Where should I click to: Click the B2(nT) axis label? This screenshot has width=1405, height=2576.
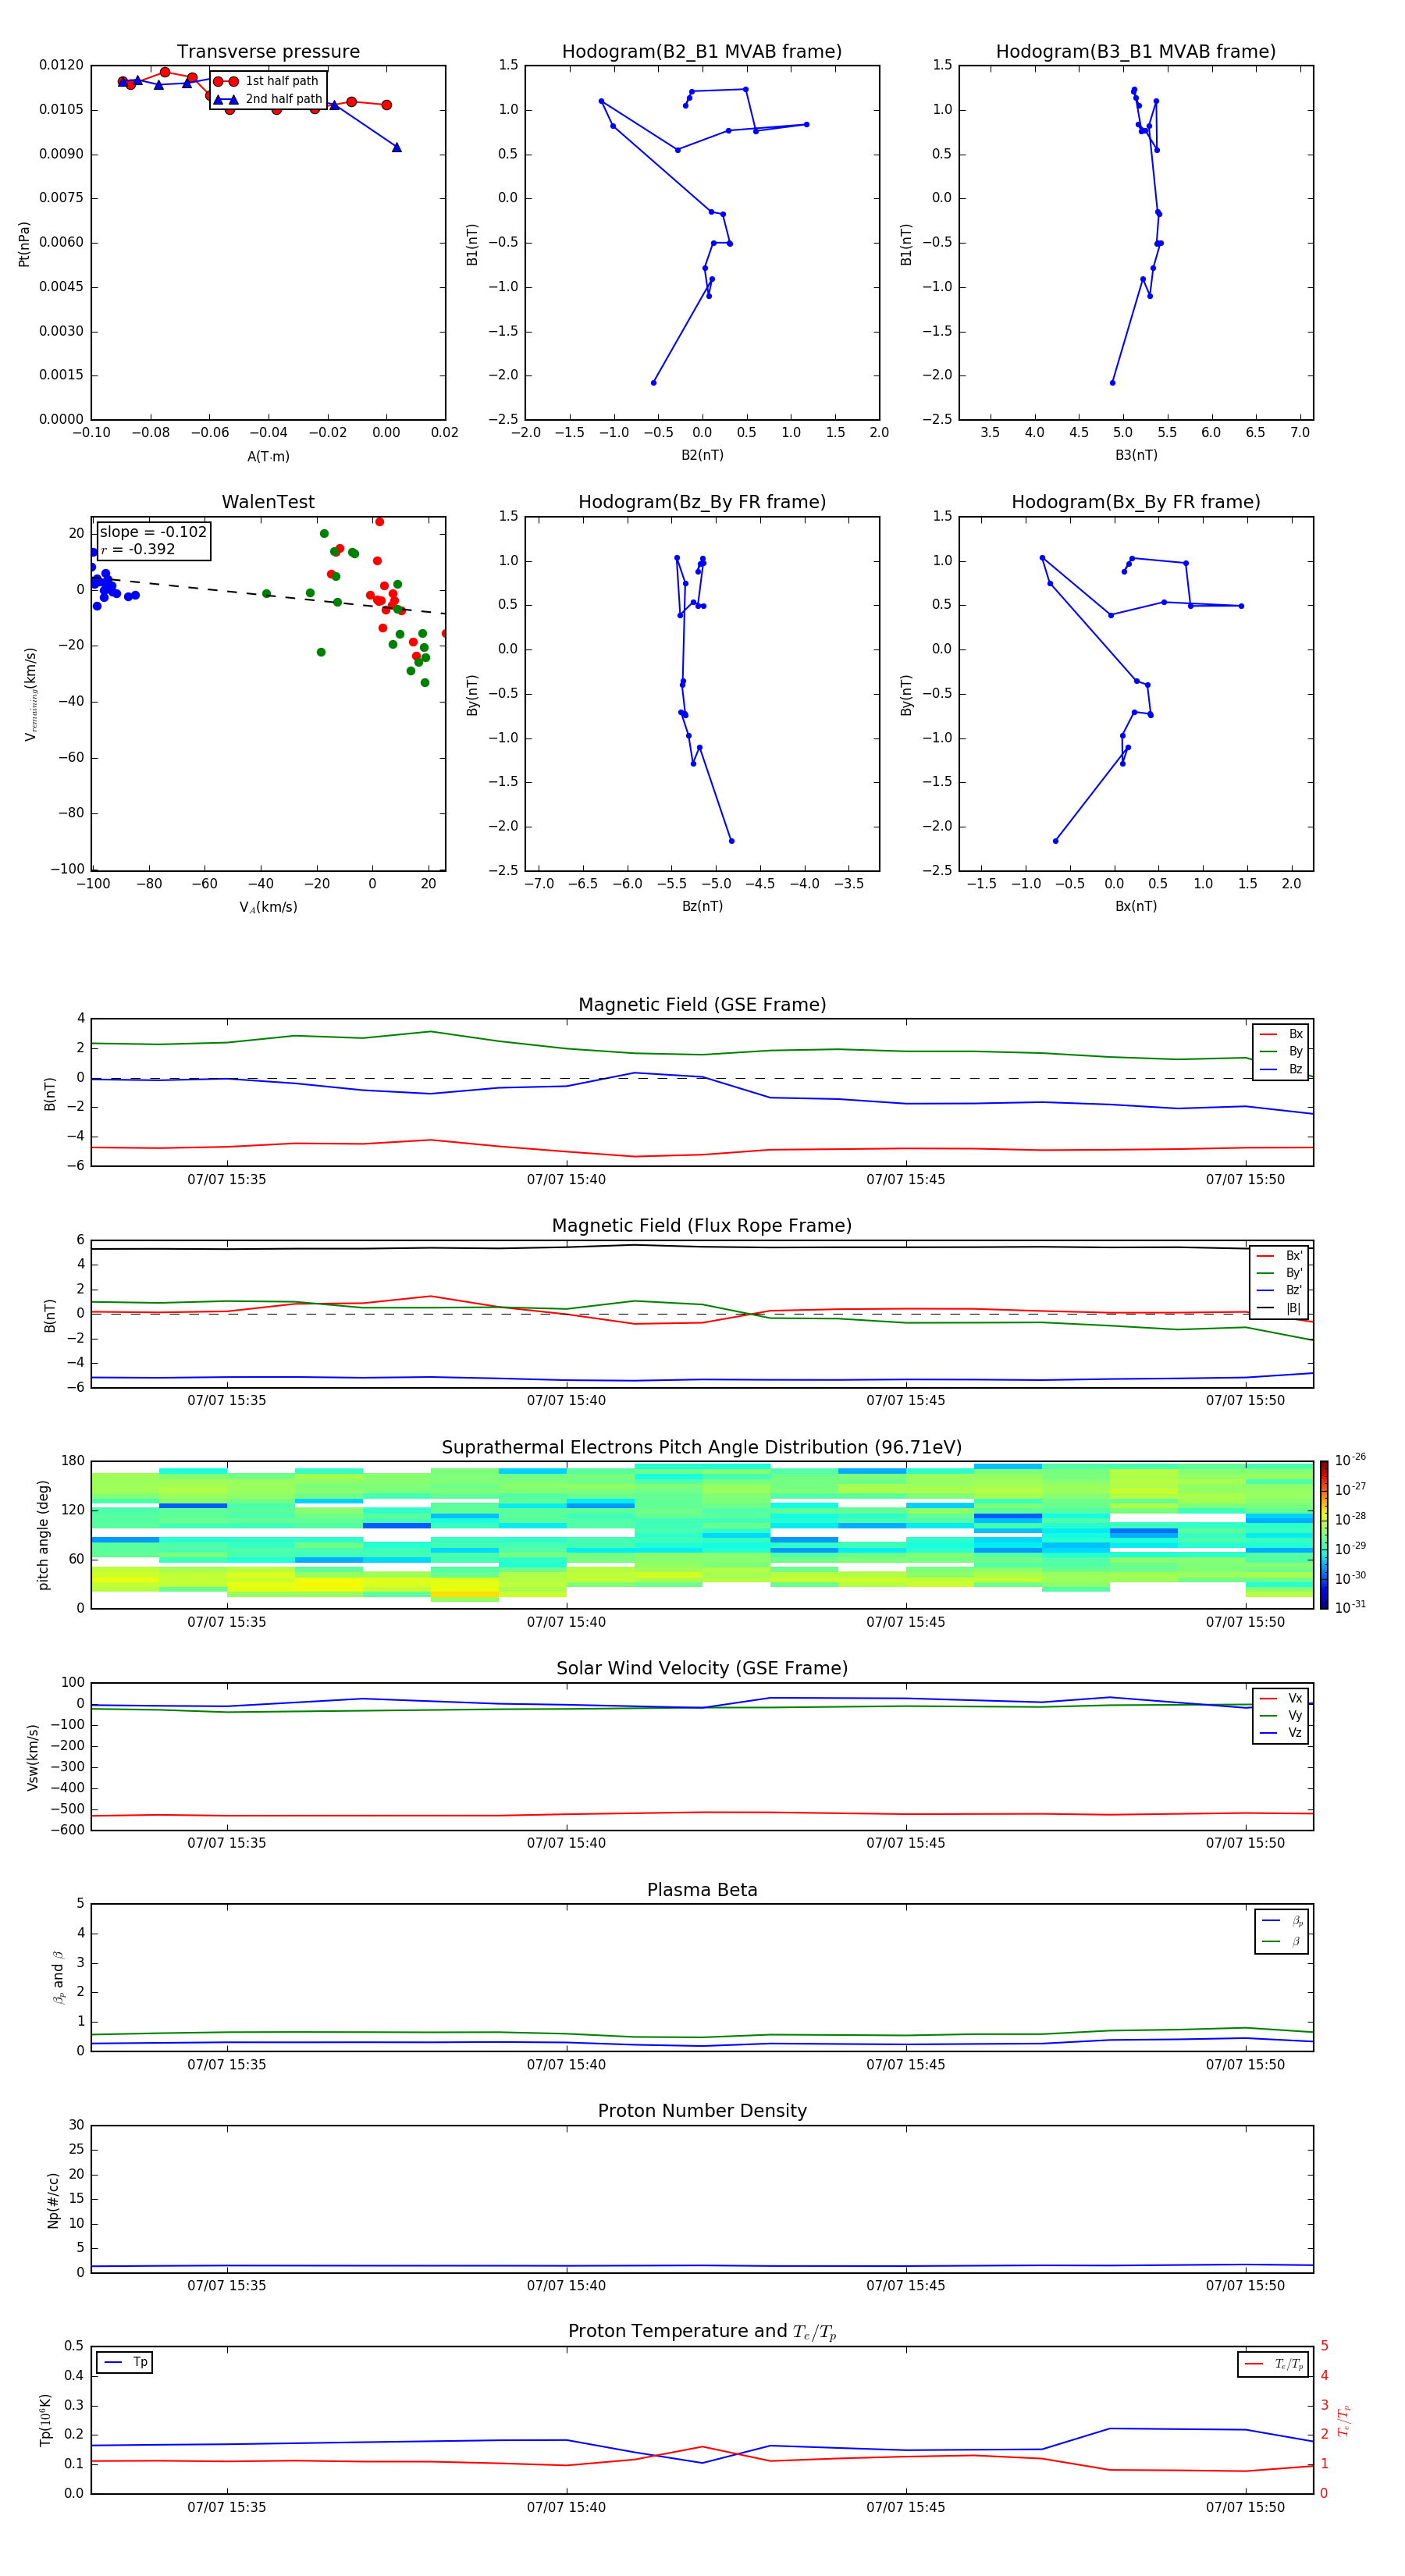(x=702, y=455)
